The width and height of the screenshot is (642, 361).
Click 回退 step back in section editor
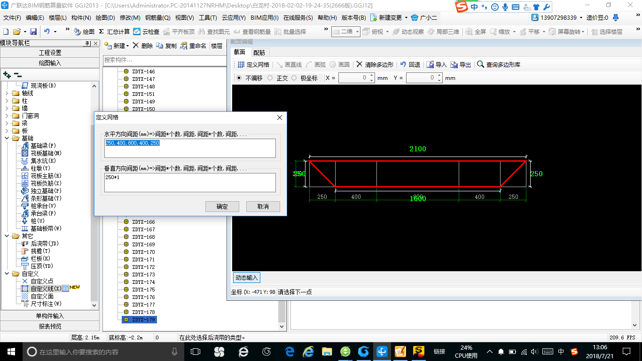pyautogui.click(x=410, y=64)
